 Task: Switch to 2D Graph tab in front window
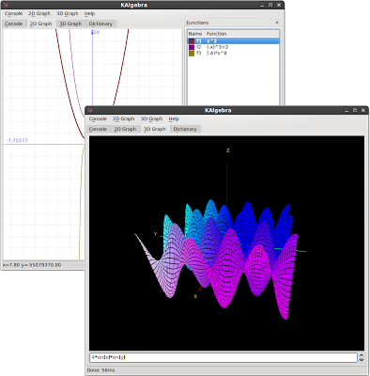point(125,129)
